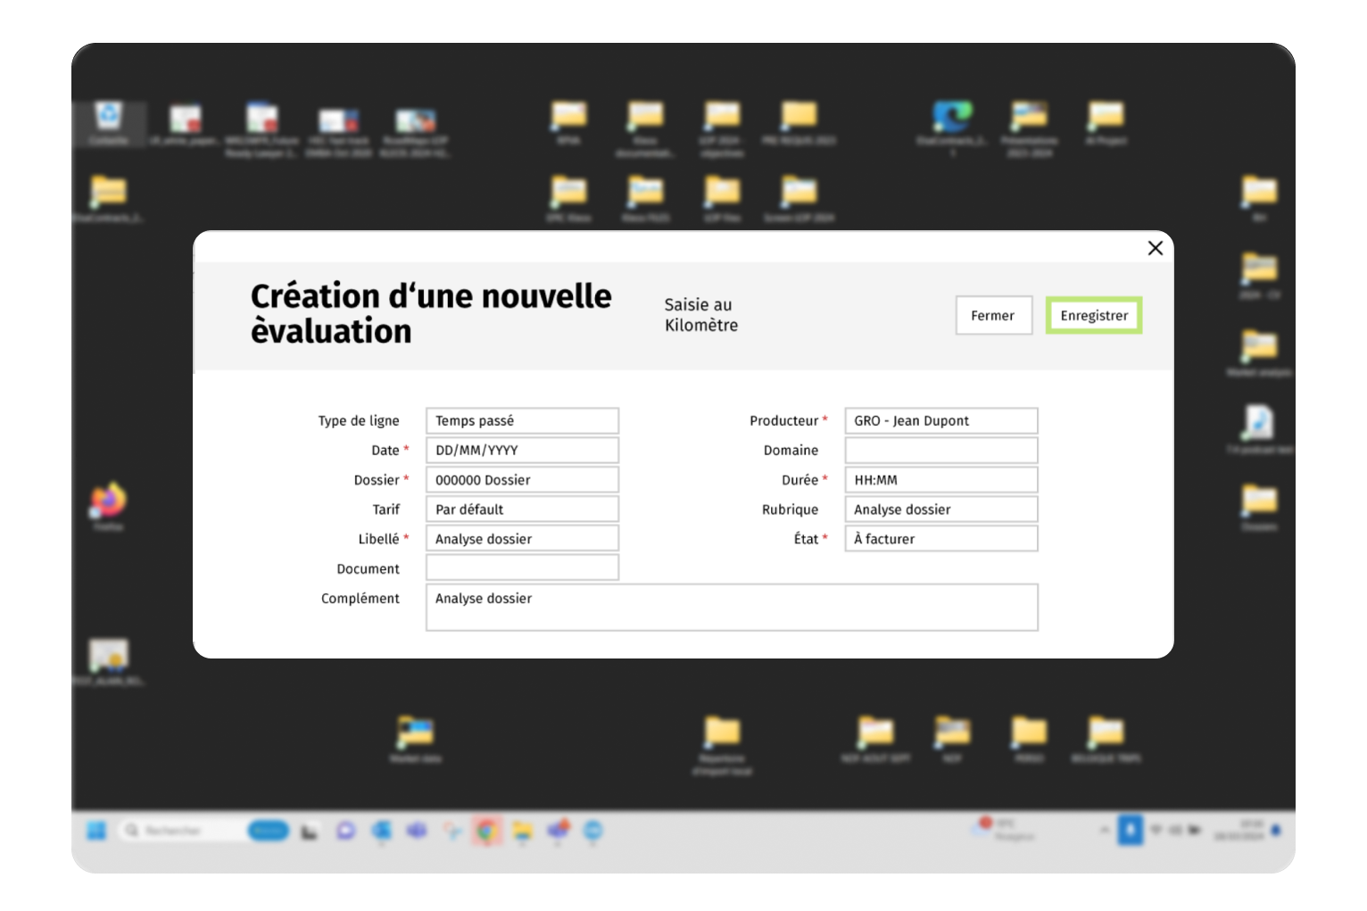Click the empty Domaine field
The image size is (1367, 911).
(x=940, y=451)
